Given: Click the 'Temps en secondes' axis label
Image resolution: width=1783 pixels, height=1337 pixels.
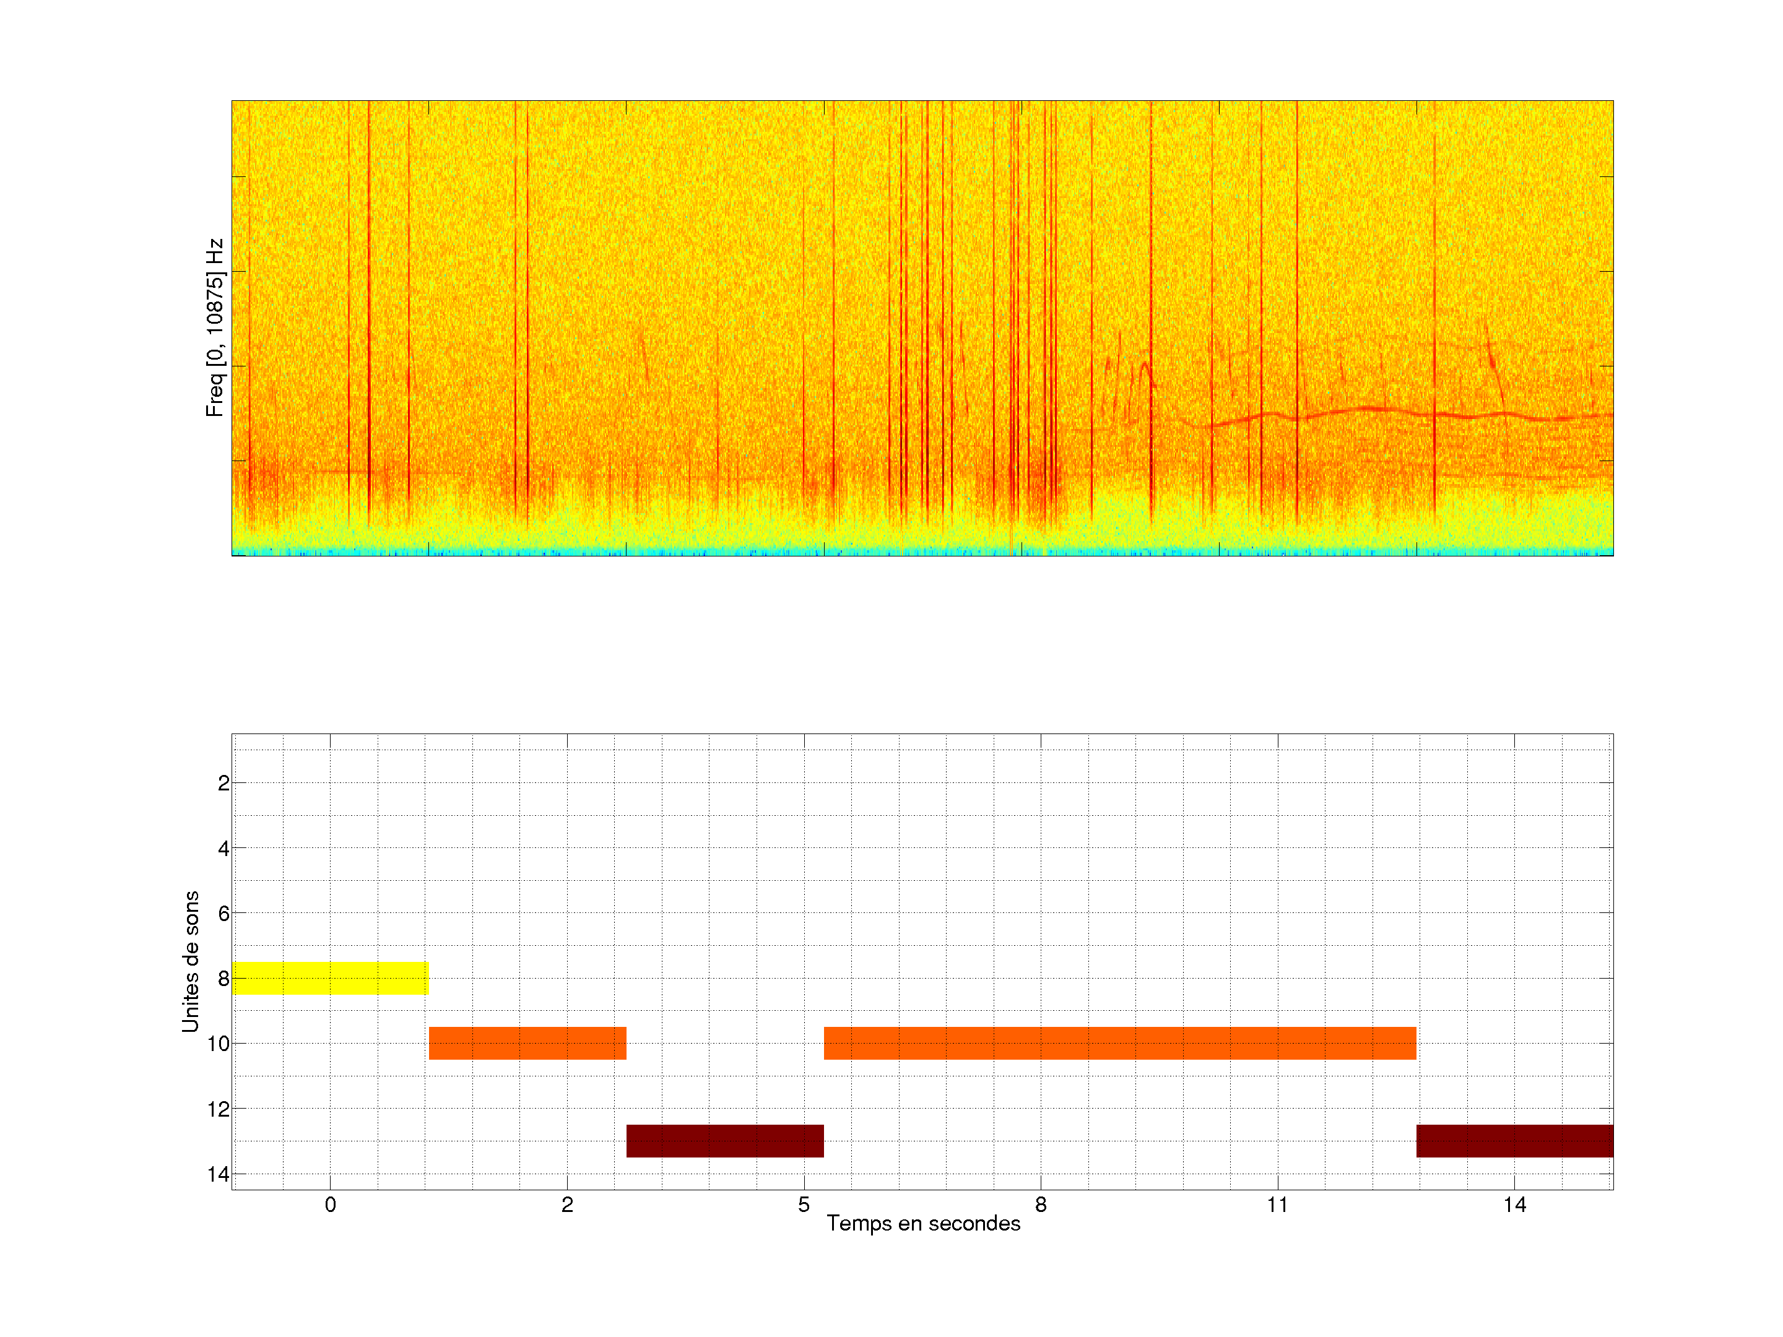Looking at the screenshot, I should pyautogui.click(x=923, y=1223).
